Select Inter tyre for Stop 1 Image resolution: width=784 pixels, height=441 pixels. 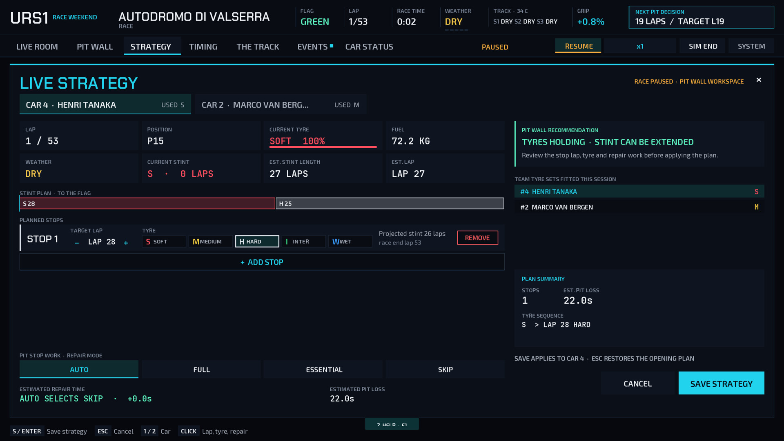click(303, 241)
